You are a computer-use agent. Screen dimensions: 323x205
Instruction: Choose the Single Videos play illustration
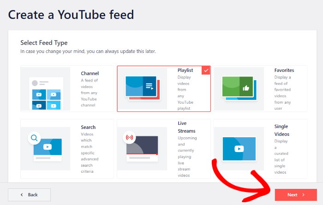coord(239,148)
